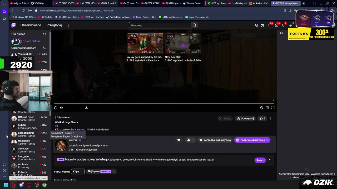This screenshot has width=337, height=189.
Task: Dismiss the podsumowanie lutego banner
Action: 269,160
